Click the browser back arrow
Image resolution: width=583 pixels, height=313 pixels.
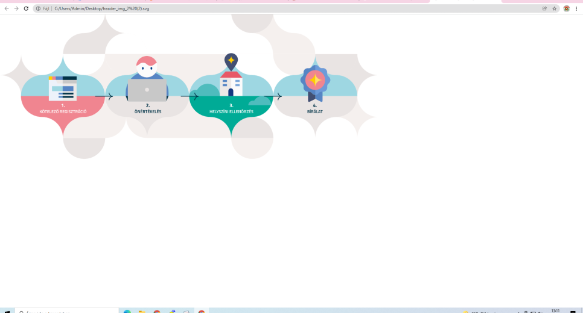(x=7, y=8)
